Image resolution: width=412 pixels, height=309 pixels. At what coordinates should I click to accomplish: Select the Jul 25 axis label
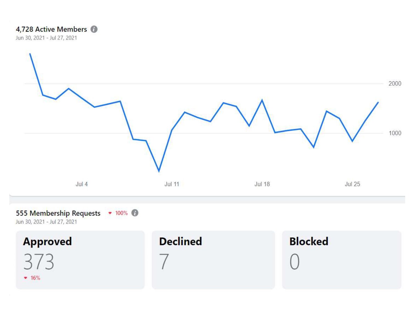pyautogui.click(x=352, y=184)
